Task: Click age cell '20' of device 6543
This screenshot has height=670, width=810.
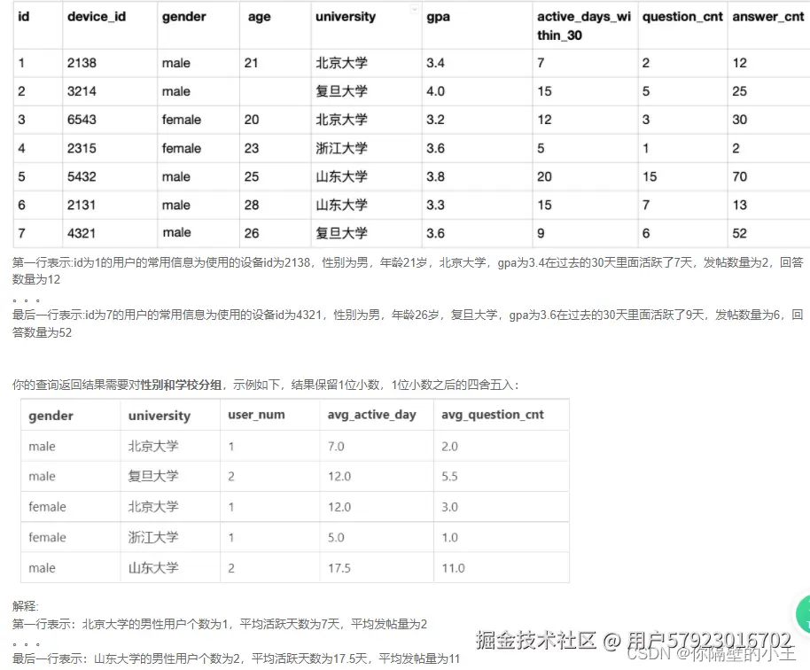Action: click(252, 120)
